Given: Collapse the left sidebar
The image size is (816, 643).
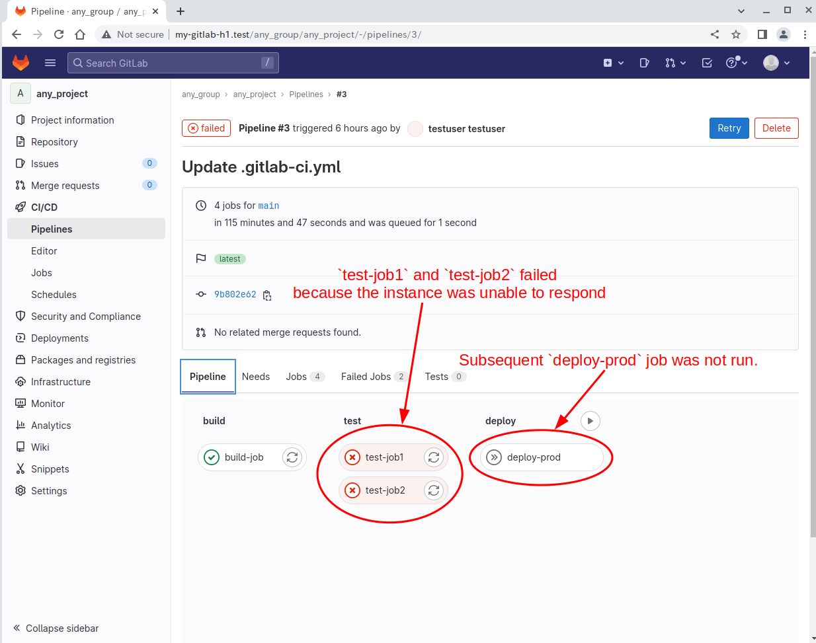Looking at the screenshot, I should tap(56, 628).
